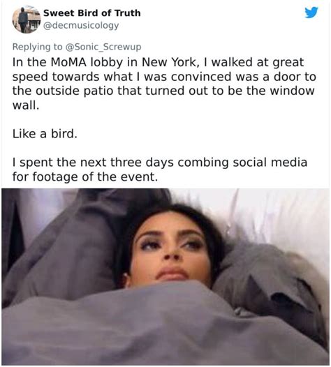This screenshot has width=331, height=367.
Task: Select the 'Like a bird.' line
Action: pyautogui.click(x=45, y=134)
